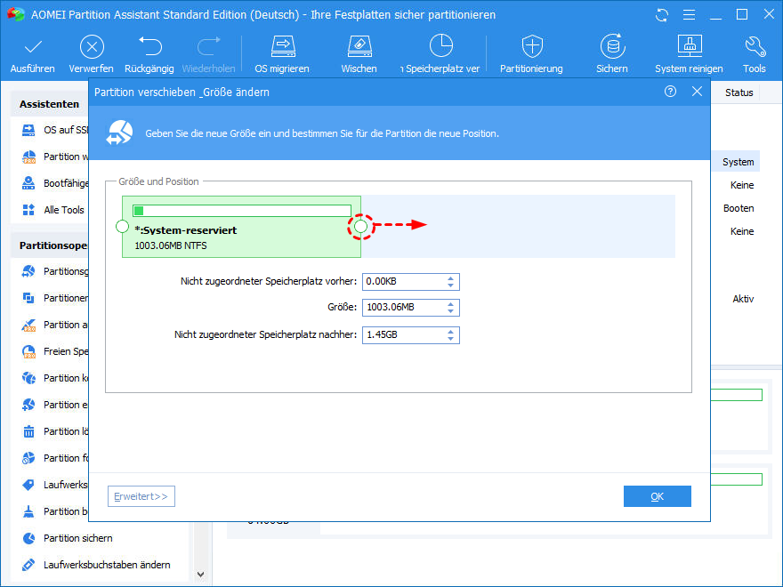This screenshot has width=783, height=587.
Task: Click the refresh icon in title bar
Action: pyautogui.click(x=662, y=15)
